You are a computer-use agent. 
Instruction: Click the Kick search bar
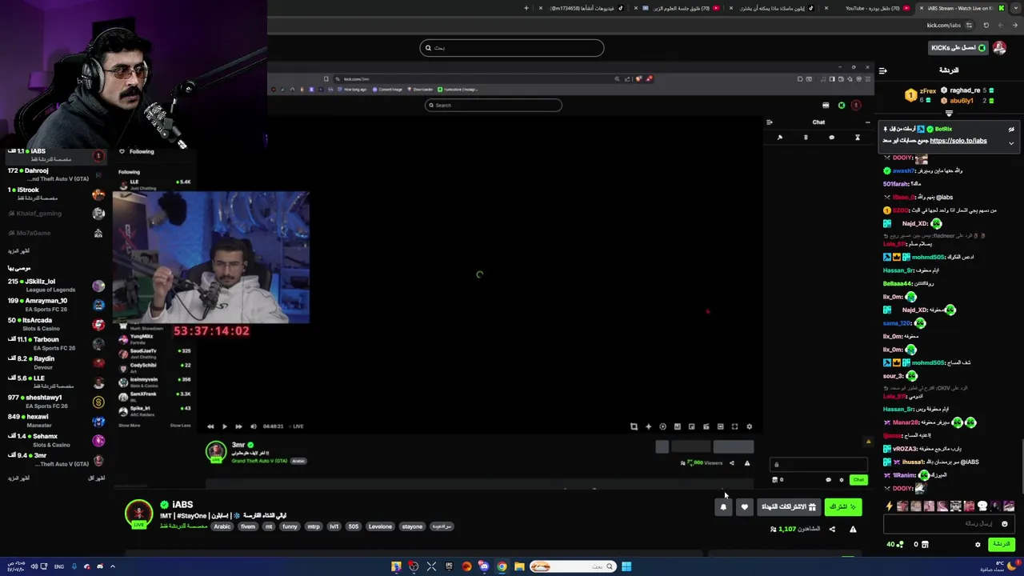(512, 48)
